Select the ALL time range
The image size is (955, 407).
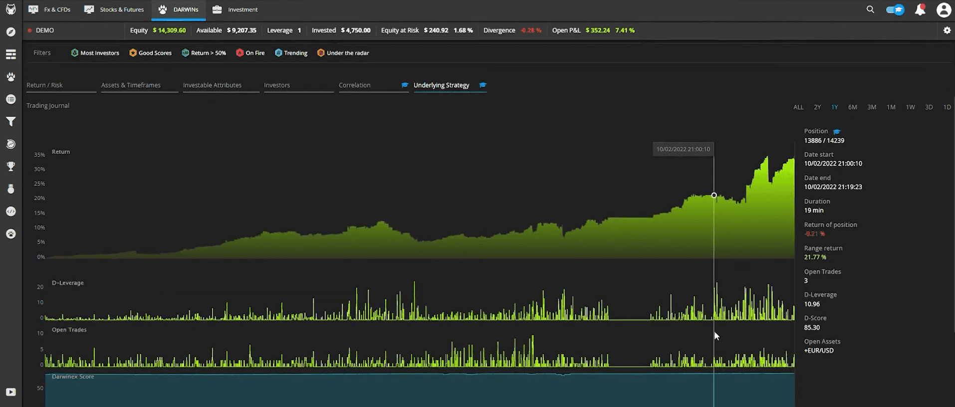coord(798,107)
